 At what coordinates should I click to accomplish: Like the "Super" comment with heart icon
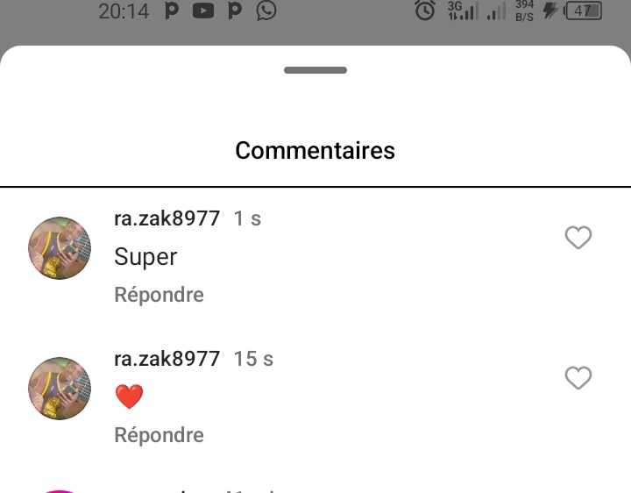[578, 237]
